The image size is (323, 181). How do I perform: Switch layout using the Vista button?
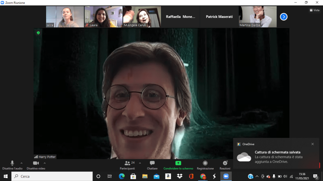(314, 10)
